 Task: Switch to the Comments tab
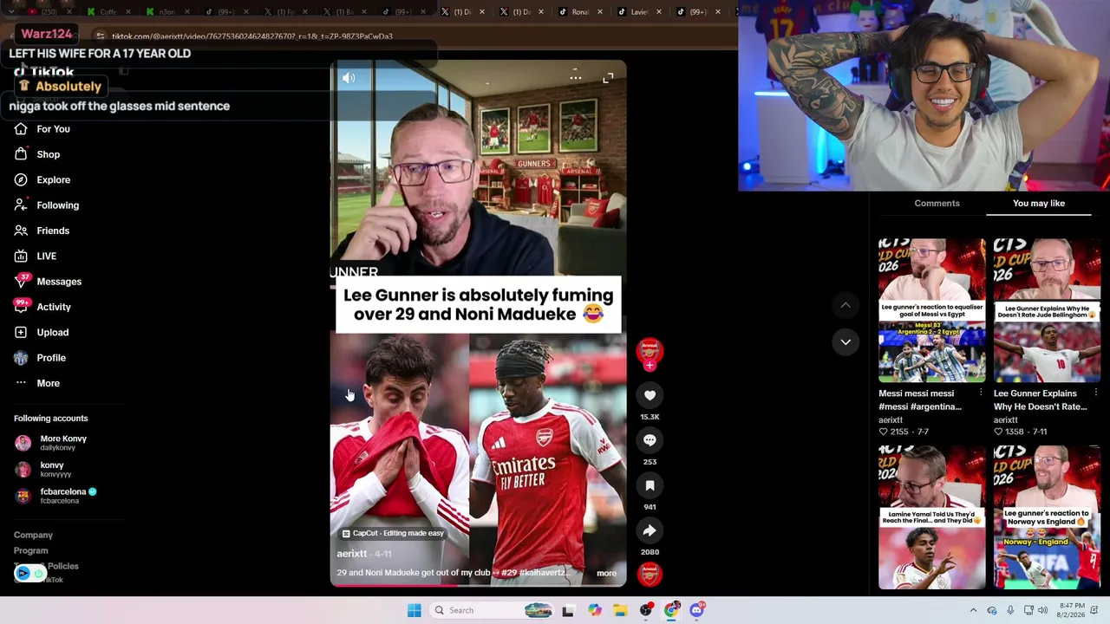click(x=937, y=204)
